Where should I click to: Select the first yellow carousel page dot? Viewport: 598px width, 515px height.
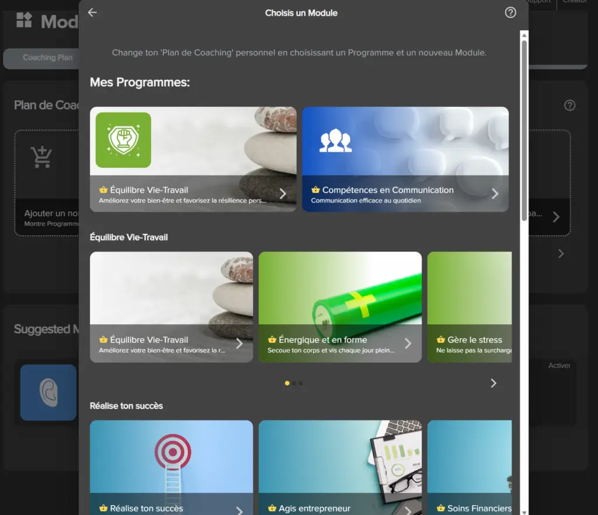[287, 383]
